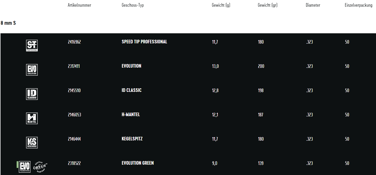Viewport: 376px width, 175px height.
Task: Click article number 2318522
Action: click(74, 163)
